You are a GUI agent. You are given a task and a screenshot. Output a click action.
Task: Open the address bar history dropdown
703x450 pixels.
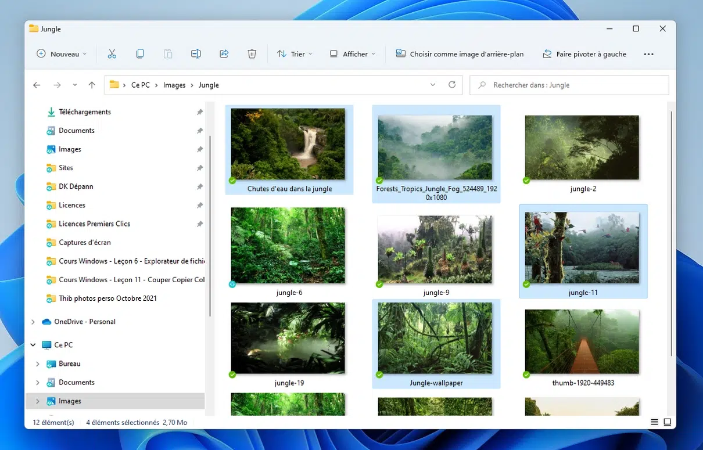(433, 85)
